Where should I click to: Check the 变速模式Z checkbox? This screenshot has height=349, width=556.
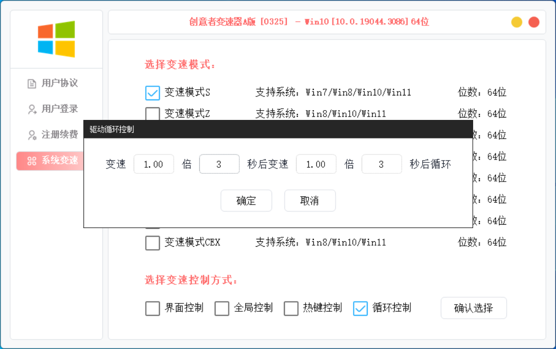pyautogui.click(x=152, y=114)
